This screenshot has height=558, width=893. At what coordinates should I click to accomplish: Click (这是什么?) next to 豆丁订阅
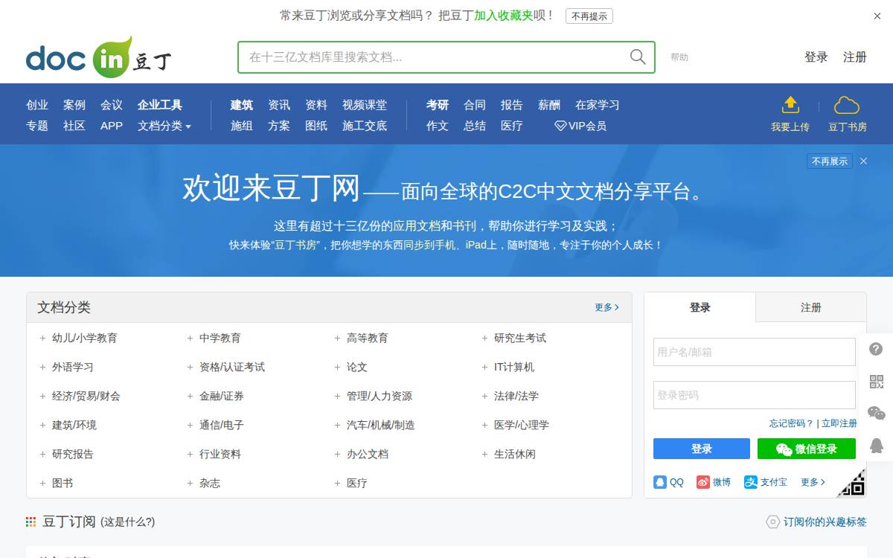[127, 522]
